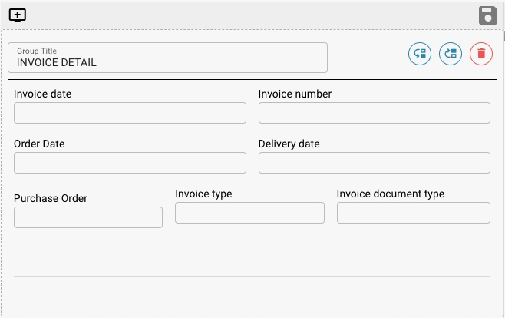Save the form using the floppy disk icon
Viewport: 505px width, 318px height.
pos(487,15)
